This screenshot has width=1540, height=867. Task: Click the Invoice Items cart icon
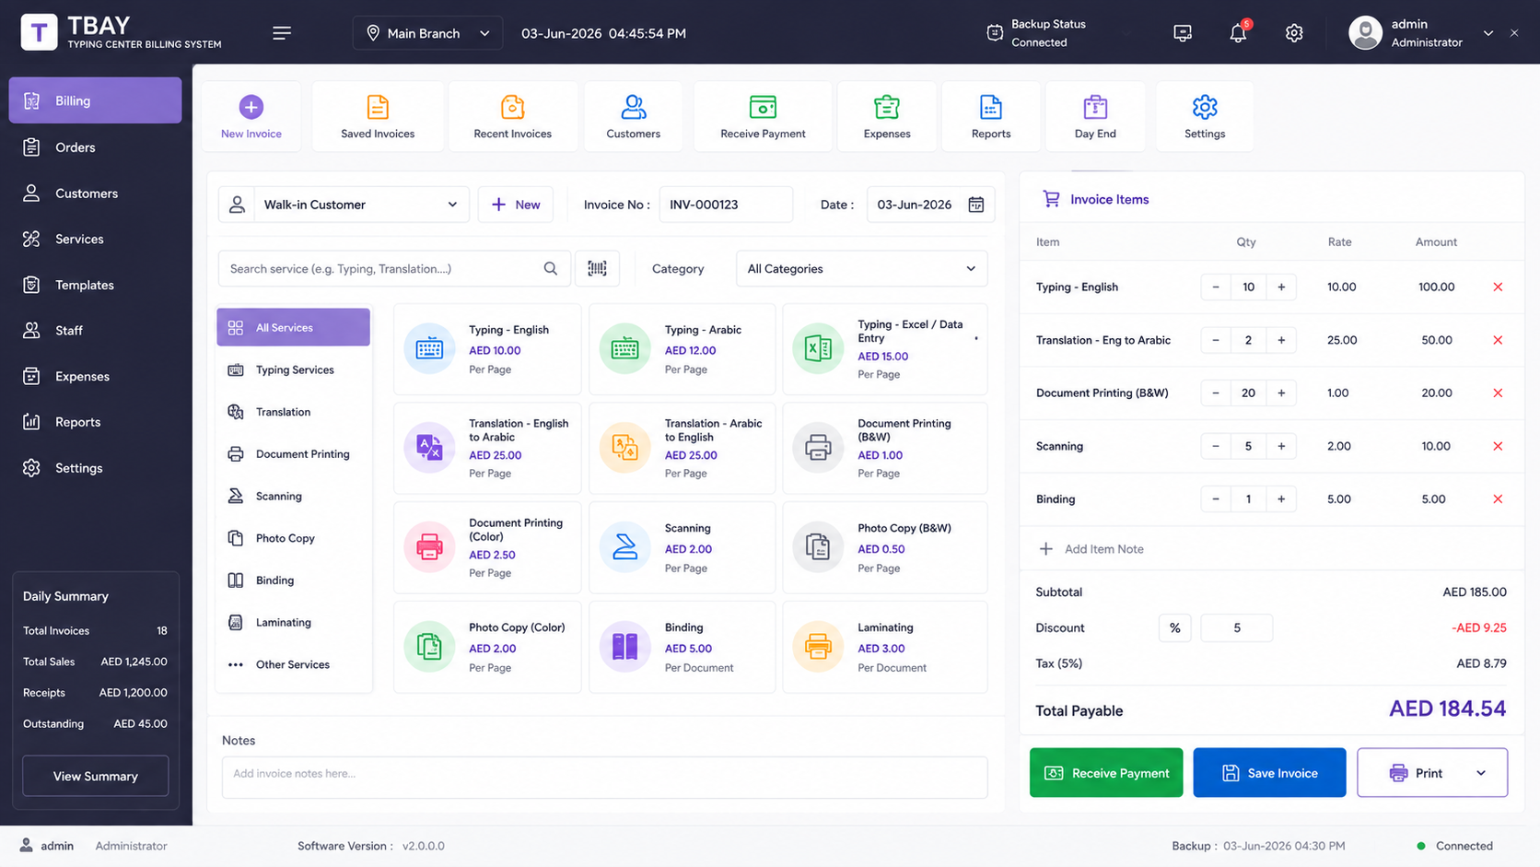point(1051,199)
